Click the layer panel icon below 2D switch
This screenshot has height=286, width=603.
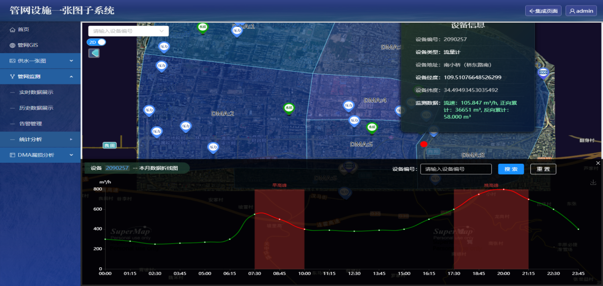94,53
